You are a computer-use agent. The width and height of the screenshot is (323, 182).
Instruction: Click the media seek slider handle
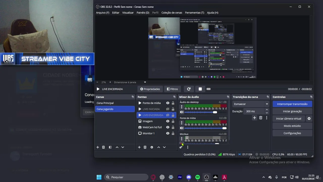(x=208, y=89)
